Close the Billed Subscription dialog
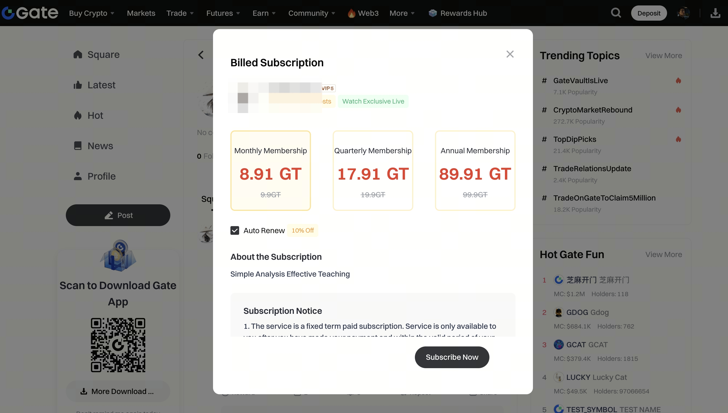This screenshot has width=728, height=413. click(510, 54)
